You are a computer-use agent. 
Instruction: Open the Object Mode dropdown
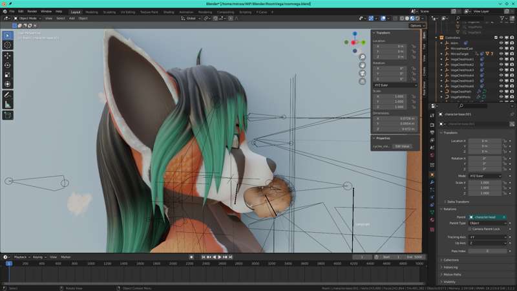tap(27, 18)
